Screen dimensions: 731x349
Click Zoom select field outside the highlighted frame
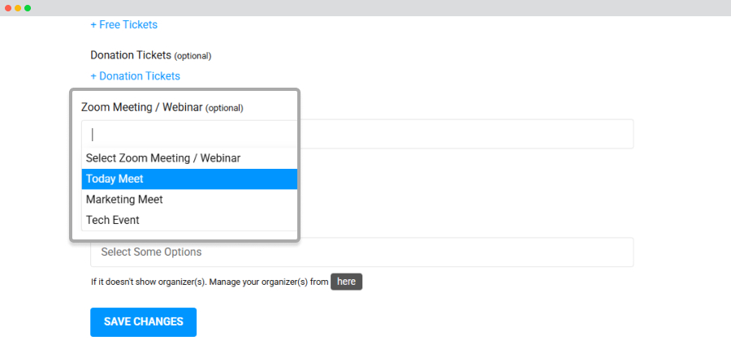466,134
